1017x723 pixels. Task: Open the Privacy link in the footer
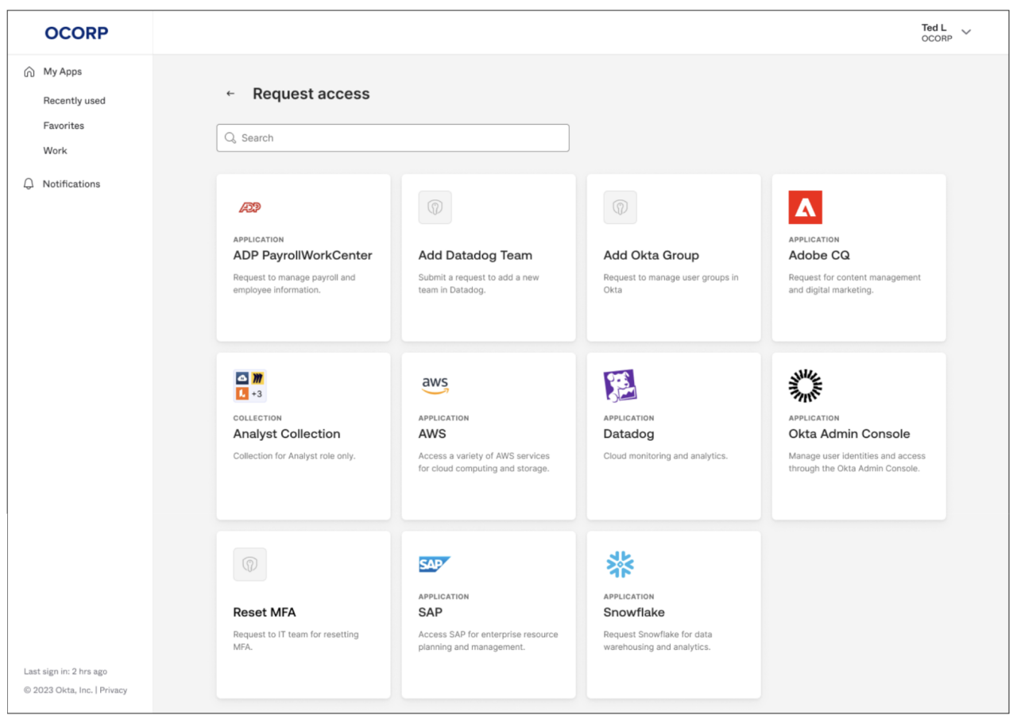click(x=113, y=690)
